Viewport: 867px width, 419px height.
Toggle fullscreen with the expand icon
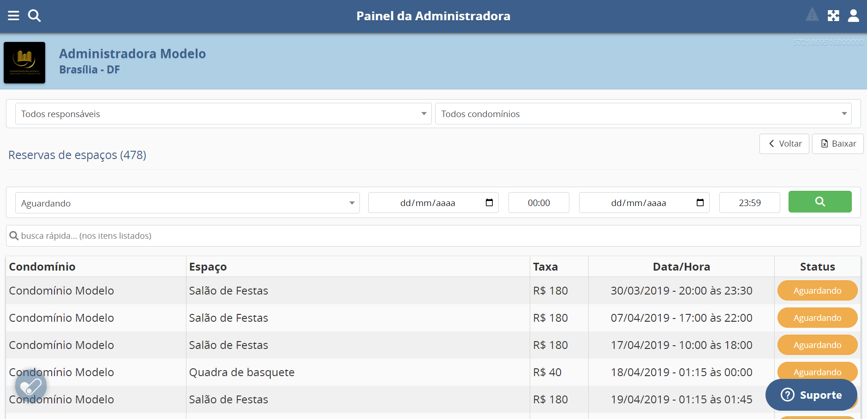(x=833, y=16)
